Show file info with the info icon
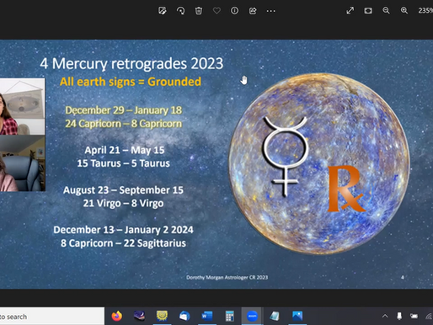The image size is (433, 325). (234, 11)
